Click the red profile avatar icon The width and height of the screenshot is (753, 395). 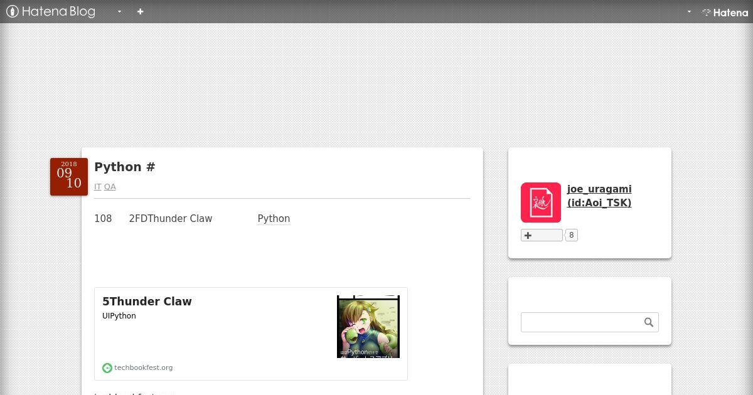pyautogui.click(x=541, y=203)
